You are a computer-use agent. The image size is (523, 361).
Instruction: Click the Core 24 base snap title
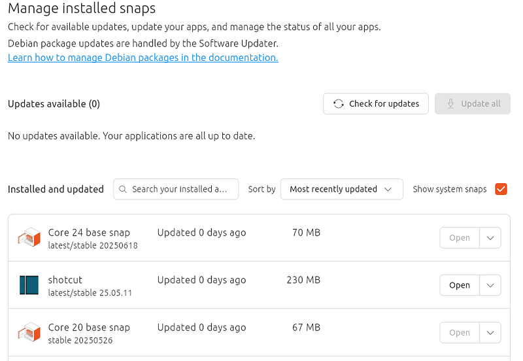pos(89,232)
